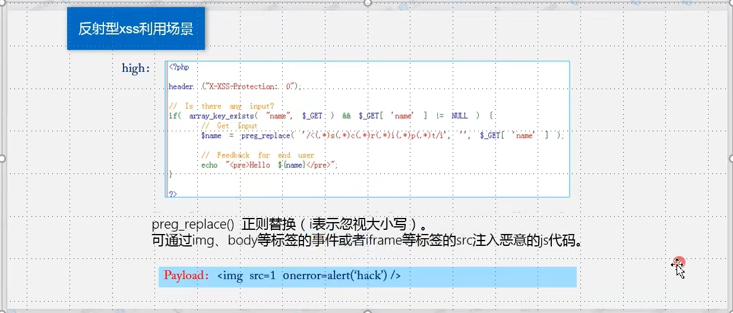Click the $name = preg_replace code line
Viewport: 733px width, 313px height.
point(382,135)
